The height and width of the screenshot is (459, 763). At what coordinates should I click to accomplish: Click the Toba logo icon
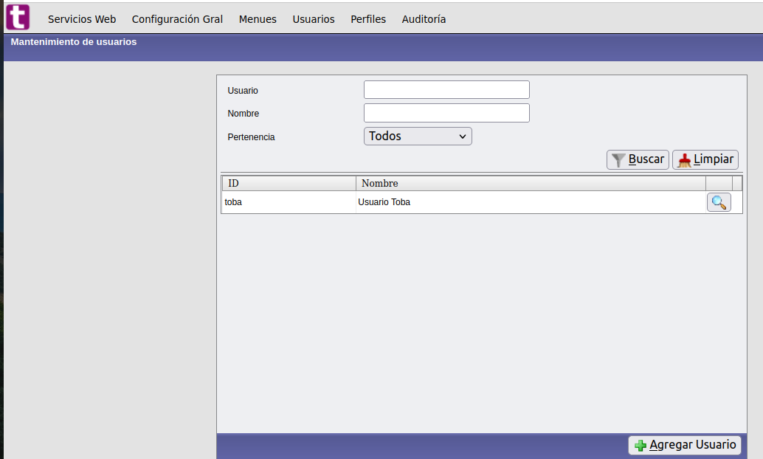tap(18, 17)
